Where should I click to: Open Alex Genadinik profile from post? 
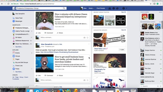(47, 44)
